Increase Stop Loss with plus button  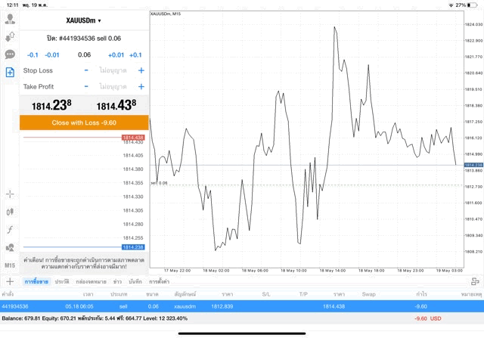[x=141, y=70]
